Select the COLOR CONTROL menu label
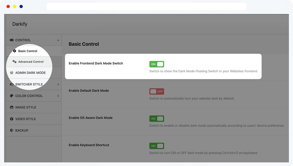 coord(29,96)
